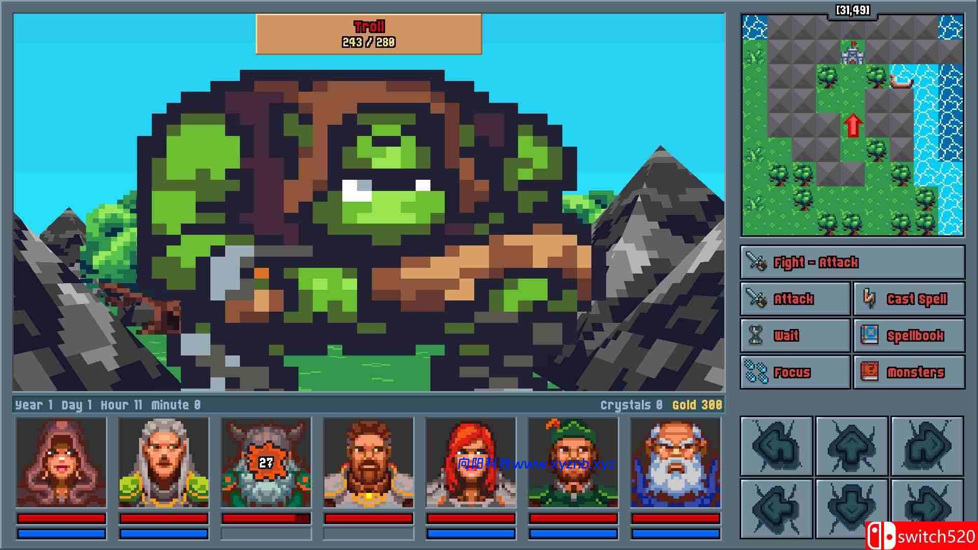Viewport: 978px width, 550px height.
Task: Click the Attack sword button
Action: 795,299
